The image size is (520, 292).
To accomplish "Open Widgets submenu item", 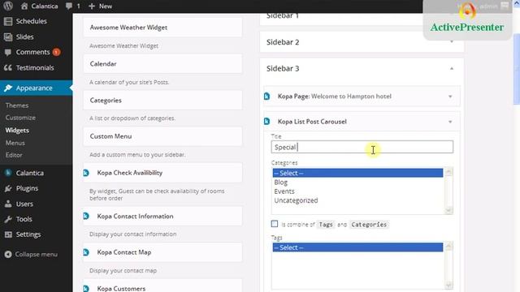I will pos(17,130).
